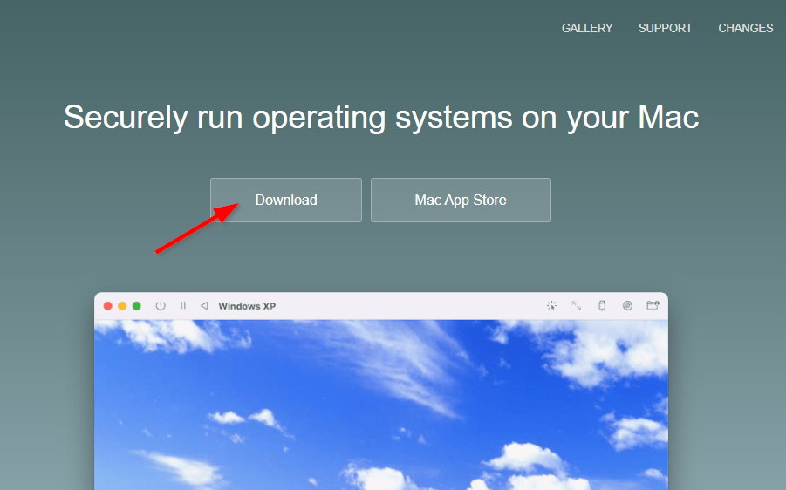Click the back triangle icon beside Windows XP
The image size is (786, 490).
(x=204, y=306)
